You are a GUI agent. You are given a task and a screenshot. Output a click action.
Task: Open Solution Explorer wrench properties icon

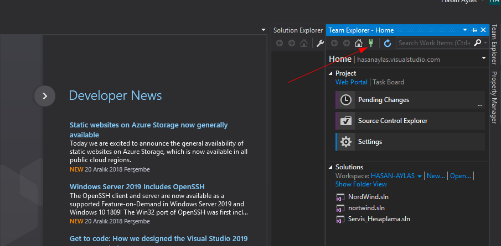pos(320,43)
